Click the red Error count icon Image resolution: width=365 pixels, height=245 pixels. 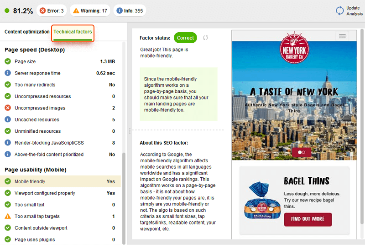(42, 10)
